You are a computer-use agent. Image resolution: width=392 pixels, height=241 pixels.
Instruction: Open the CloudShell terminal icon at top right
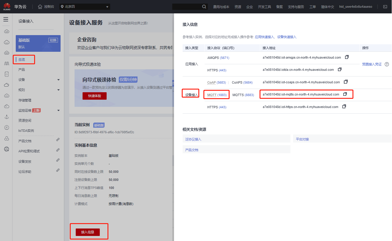click(385, 7)
